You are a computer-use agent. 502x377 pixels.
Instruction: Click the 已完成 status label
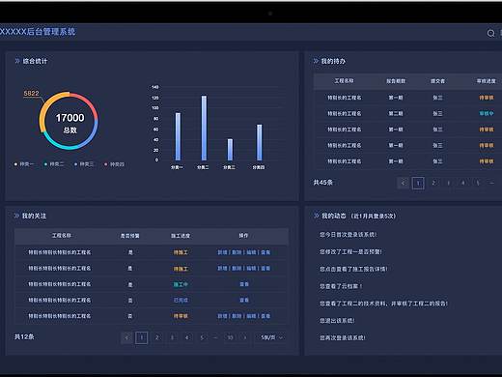coord(181,300)
